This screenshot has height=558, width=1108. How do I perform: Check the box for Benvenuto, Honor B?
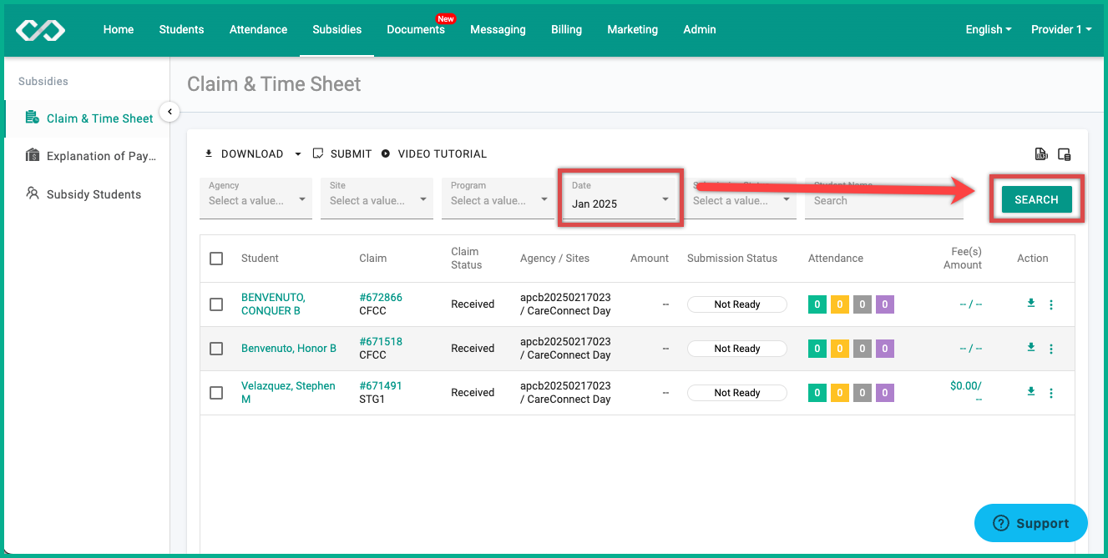[x=216, y=349]
